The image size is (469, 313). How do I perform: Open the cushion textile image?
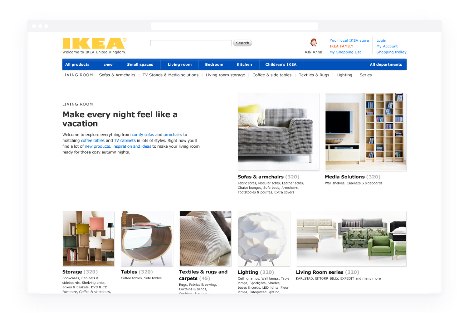[x=205, y=239]
